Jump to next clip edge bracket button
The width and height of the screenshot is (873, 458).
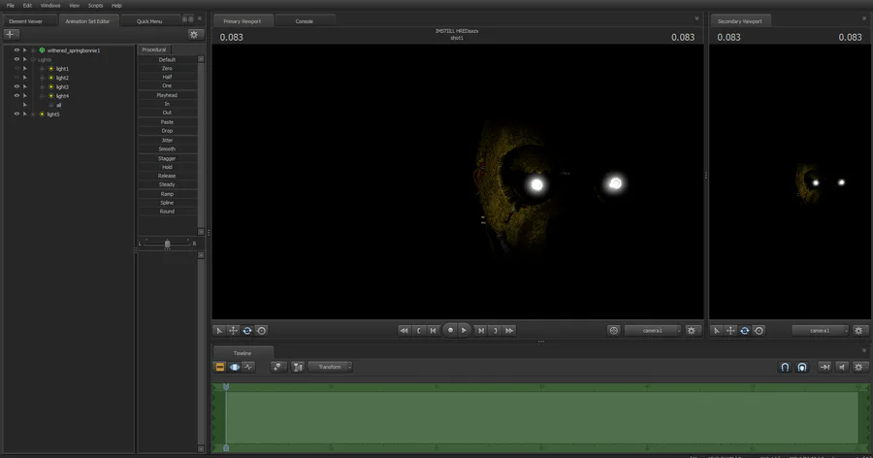click(x=495, y=331)
